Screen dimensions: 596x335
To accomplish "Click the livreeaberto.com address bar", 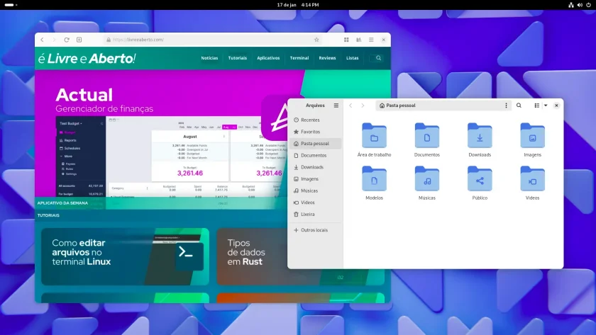I will click(x=213, y=40).
